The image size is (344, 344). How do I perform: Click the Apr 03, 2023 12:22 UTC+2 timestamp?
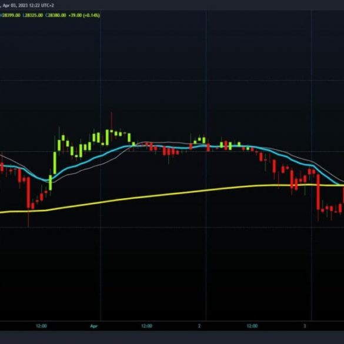[x=28, y=5]
